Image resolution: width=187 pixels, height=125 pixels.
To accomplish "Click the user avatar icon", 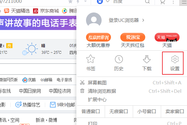I will (x=94, y=20).
